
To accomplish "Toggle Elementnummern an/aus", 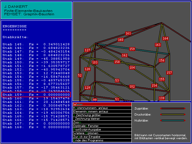I will [102, 112].
